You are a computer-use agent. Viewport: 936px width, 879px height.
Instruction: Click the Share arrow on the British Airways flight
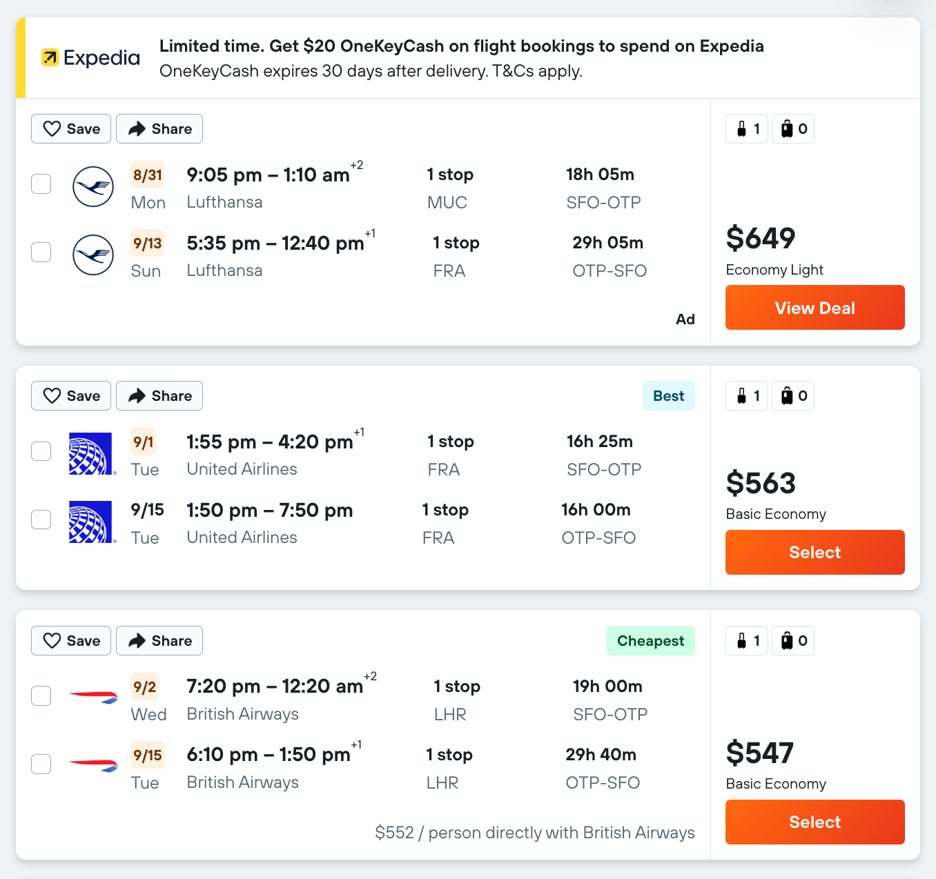(137, 641)
